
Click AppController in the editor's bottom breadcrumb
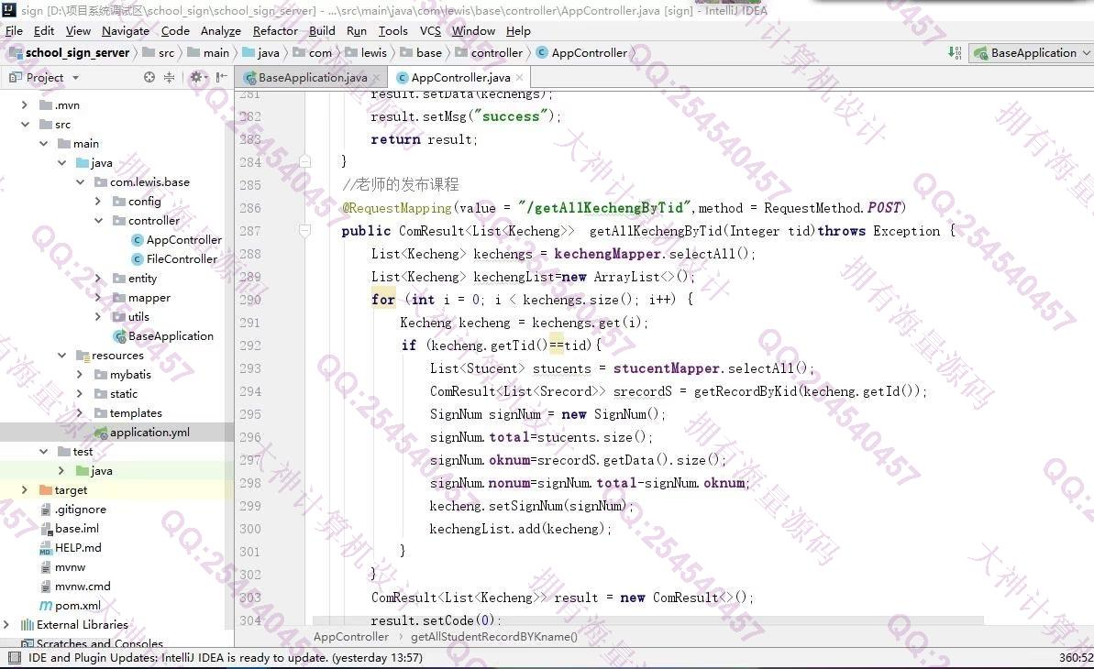click(351, 636)
